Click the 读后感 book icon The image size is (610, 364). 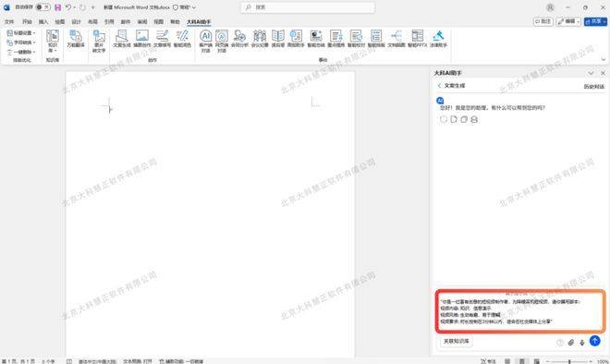tap(278, 39)
